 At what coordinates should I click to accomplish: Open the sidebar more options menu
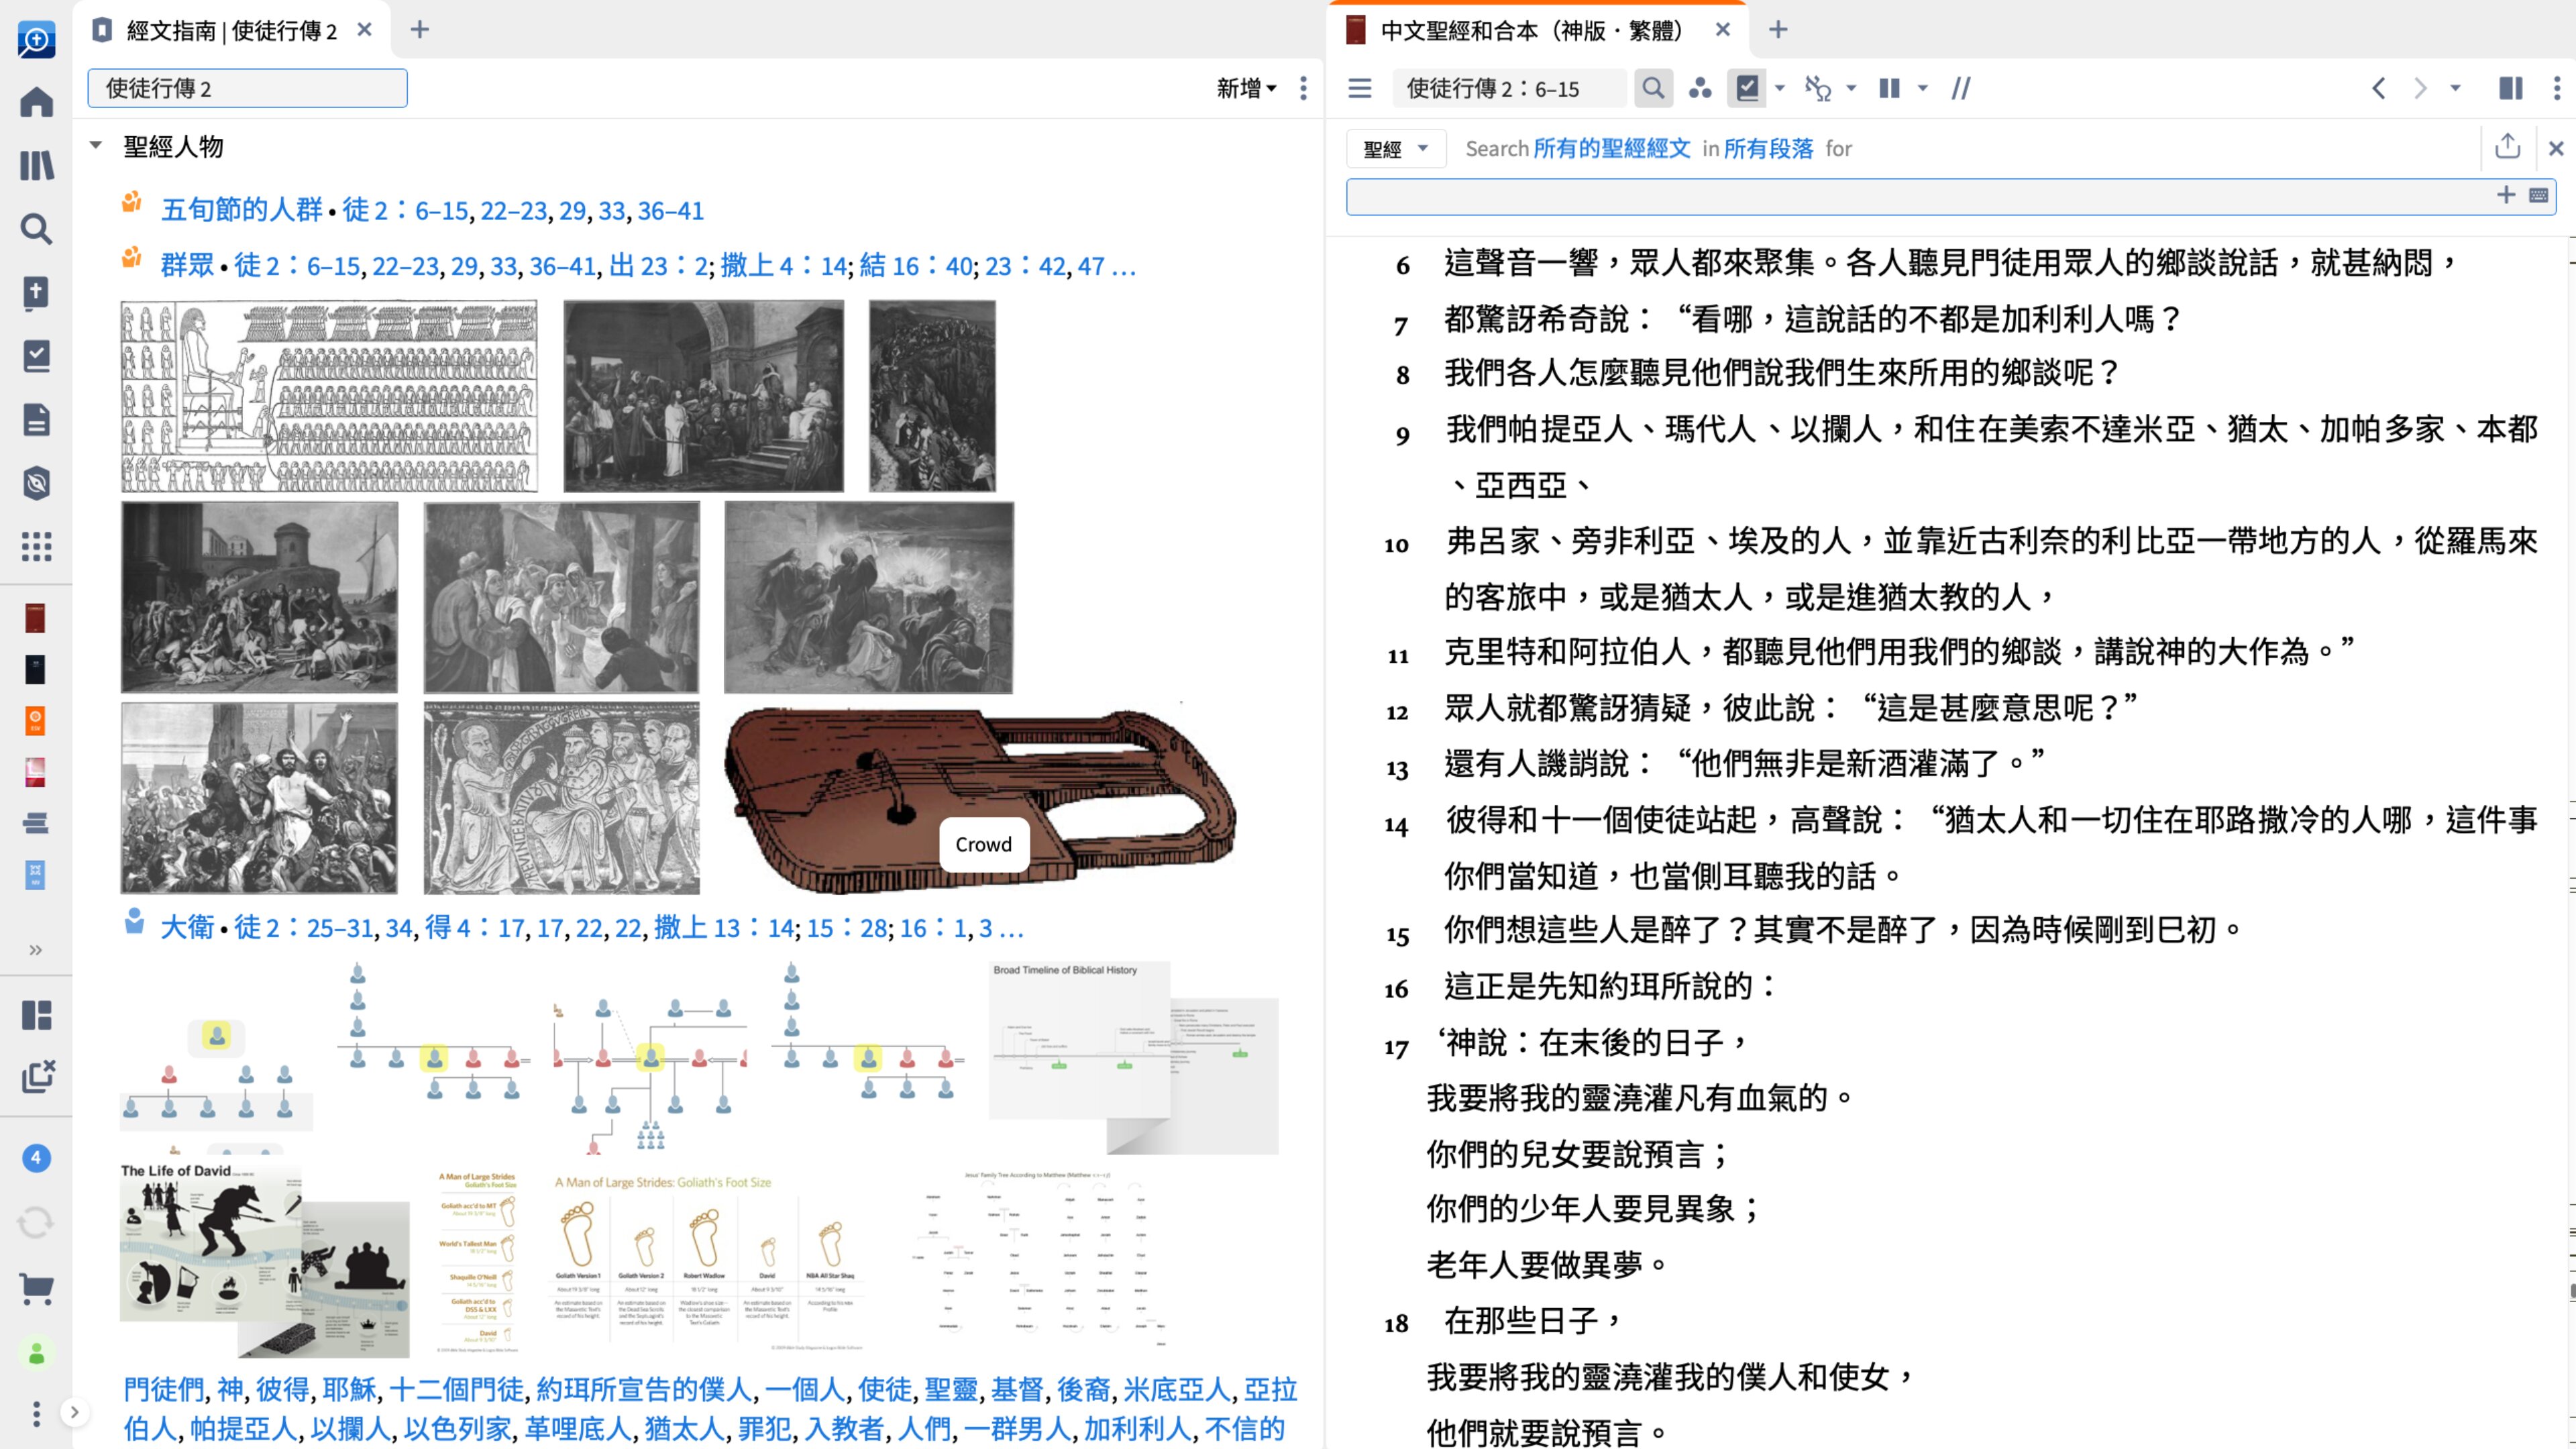click(x=36, y=1413)
